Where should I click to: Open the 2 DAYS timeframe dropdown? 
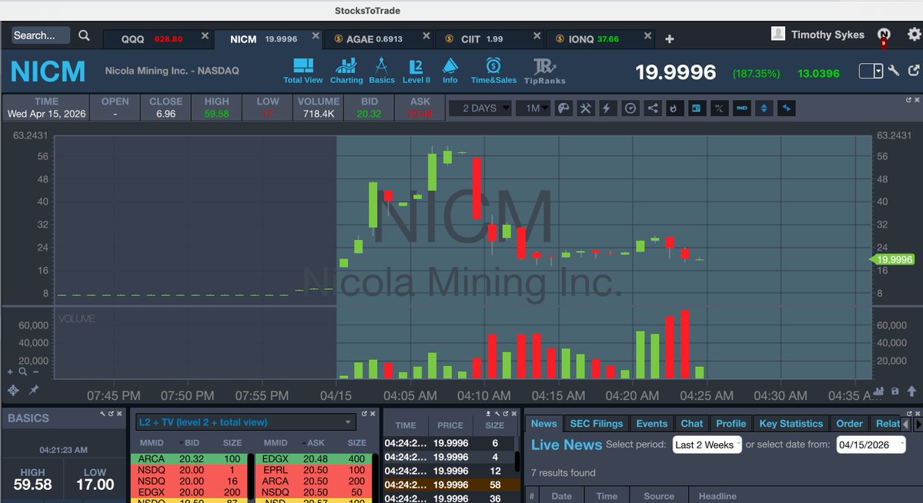(480, 108)
